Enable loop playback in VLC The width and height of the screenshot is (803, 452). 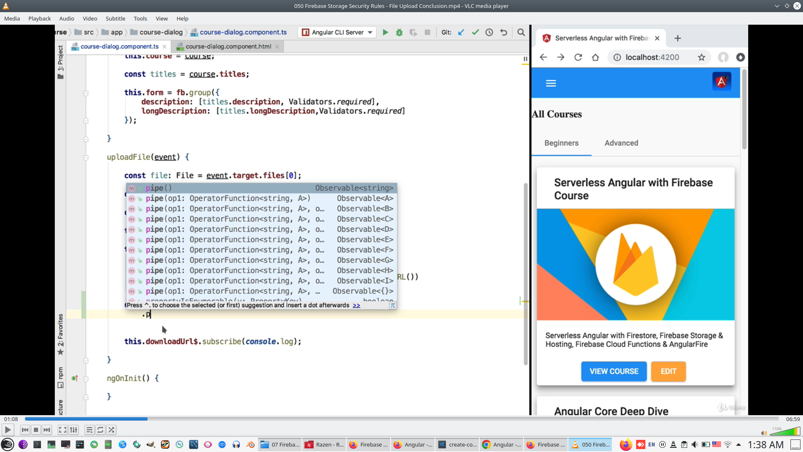click(100, 430)
